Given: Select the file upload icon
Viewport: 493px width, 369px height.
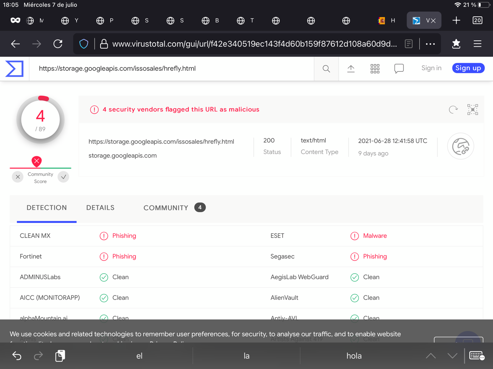Looking at the screenshot, I should [x=351, y=69].
